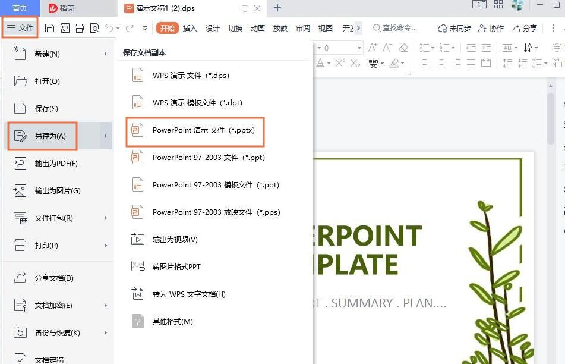Open the font size dropdown

359,48
